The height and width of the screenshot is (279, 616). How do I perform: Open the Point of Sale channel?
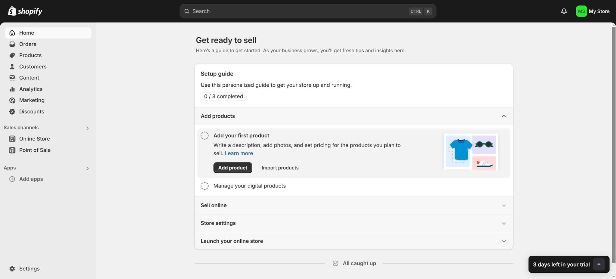click(34, 150)
